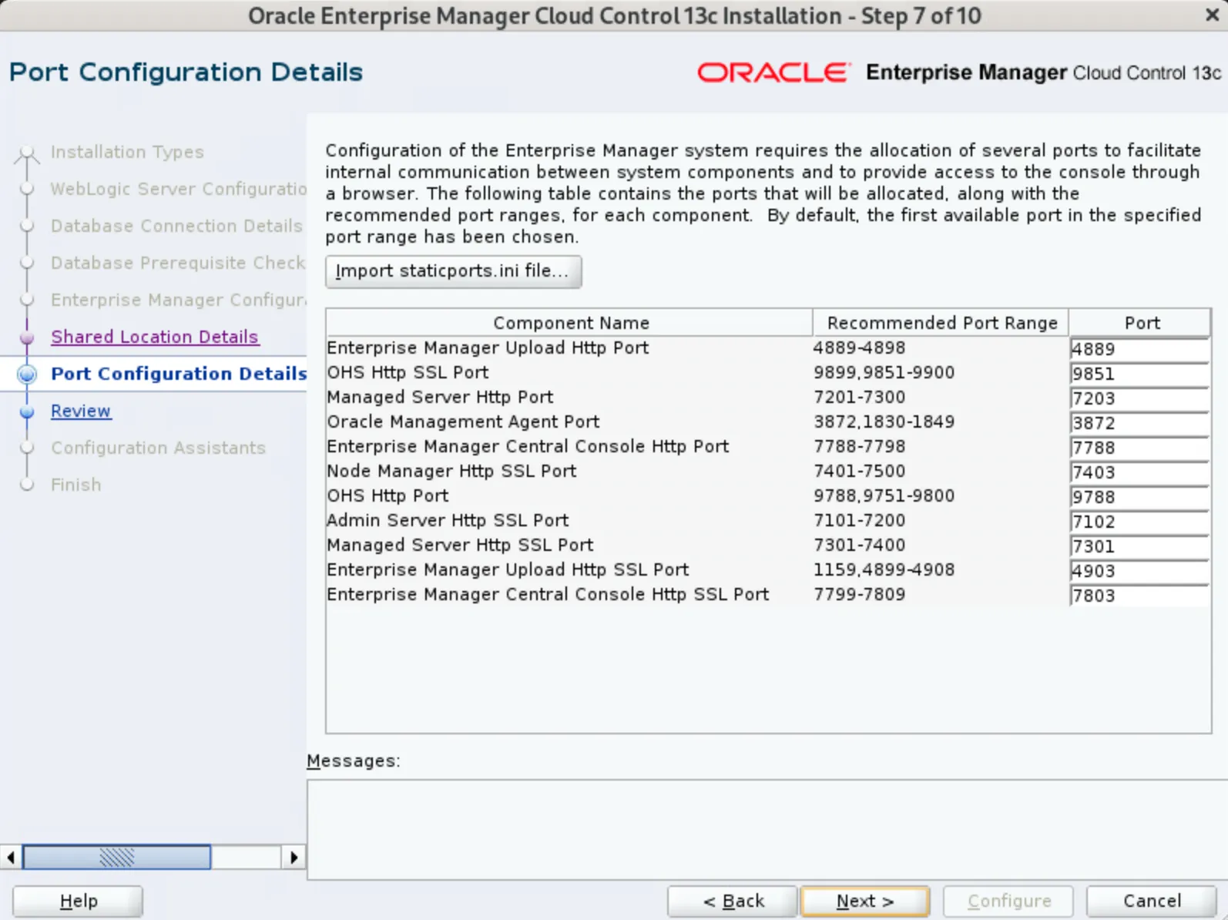The image size is (1228, 920).
Task: Edit the Upload Http SSL Port field 4903
Action: 1139,571
